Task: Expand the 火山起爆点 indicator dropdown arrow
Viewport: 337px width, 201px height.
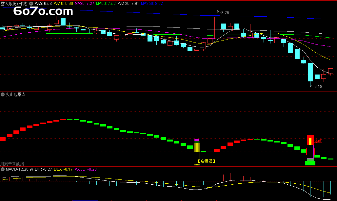Action: pos(3,94)
